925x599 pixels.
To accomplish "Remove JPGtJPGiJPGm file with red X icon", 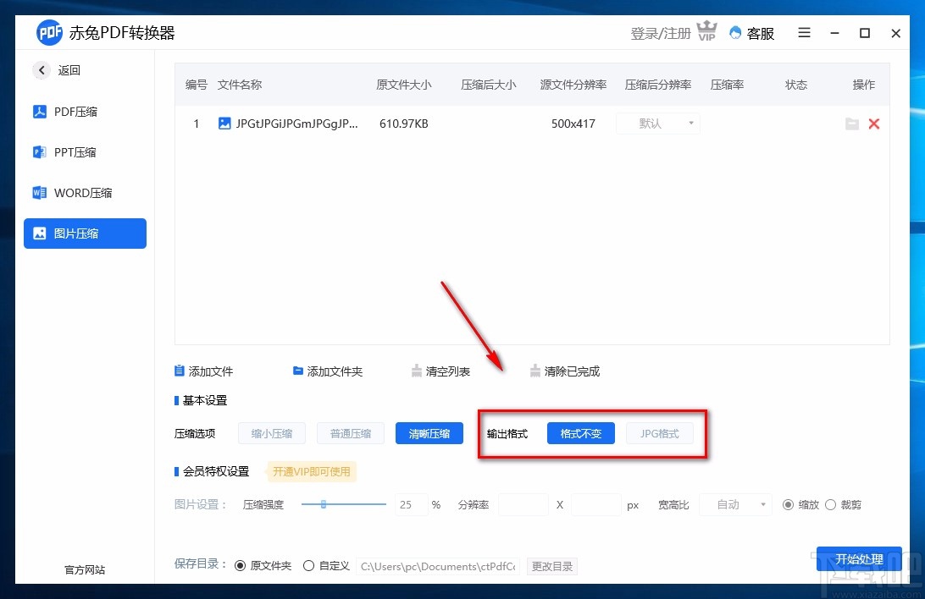I will click(x=874, y=124).
